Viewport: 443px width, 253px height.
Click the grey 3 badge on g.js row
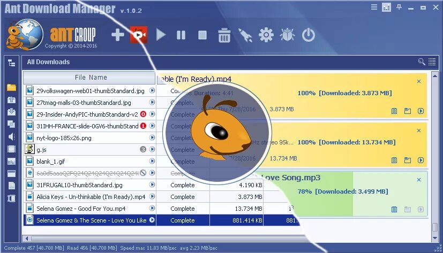[x=143, y=149]
